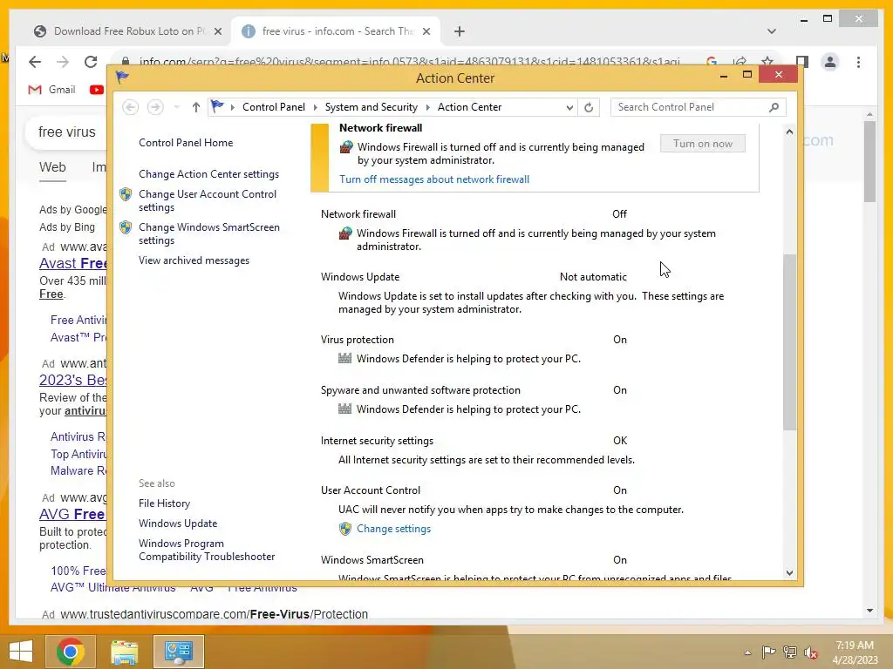Viewport: 893px width, 669px height.
Task: Go up one level in Control Panel
Action: 196,107
